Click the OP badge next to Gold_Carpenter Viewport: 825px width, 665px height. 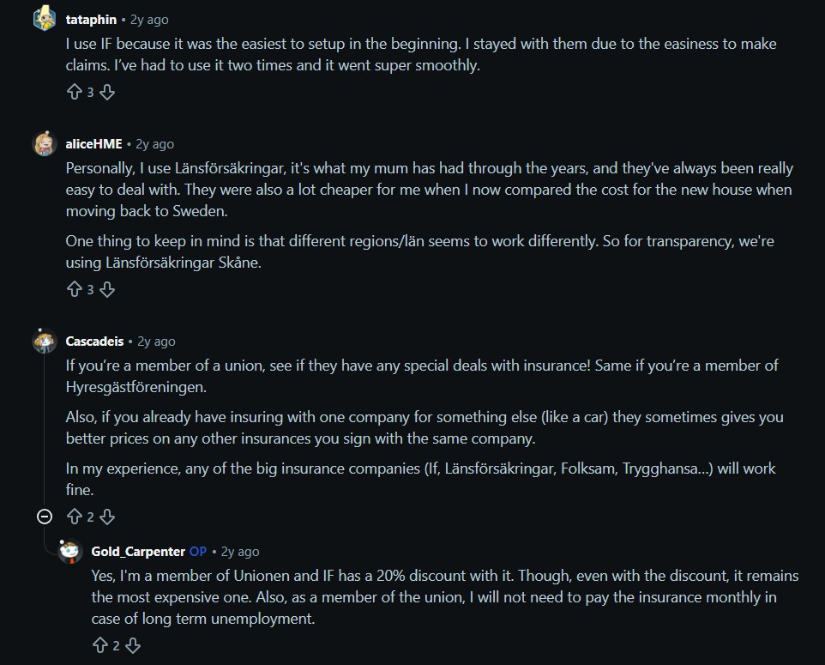click(x=198, y=551)
